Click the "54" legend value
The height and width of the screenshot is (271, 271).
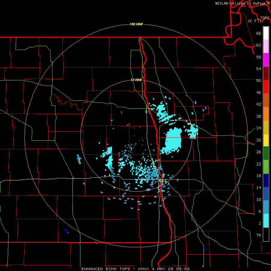click(259, 69)
